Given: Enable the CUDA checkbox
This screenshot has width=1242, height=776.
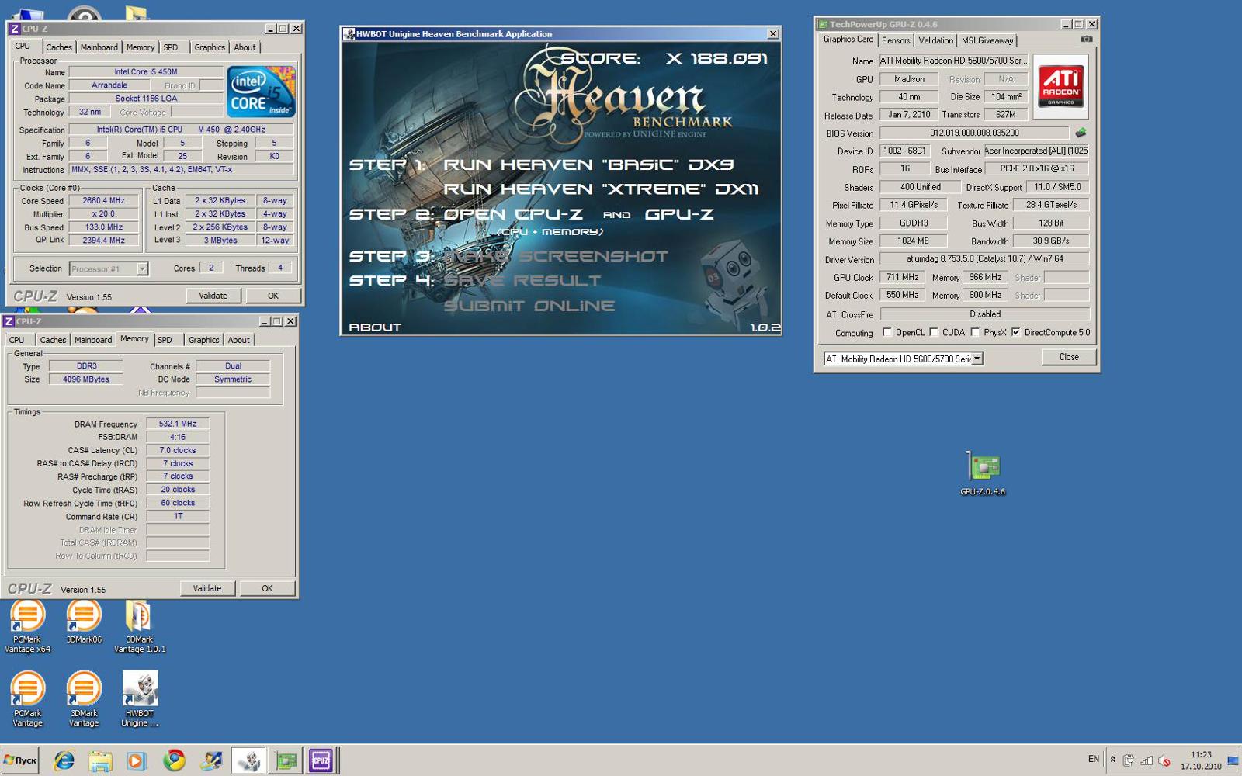Looking at the screenshot, I should (934, 332).
